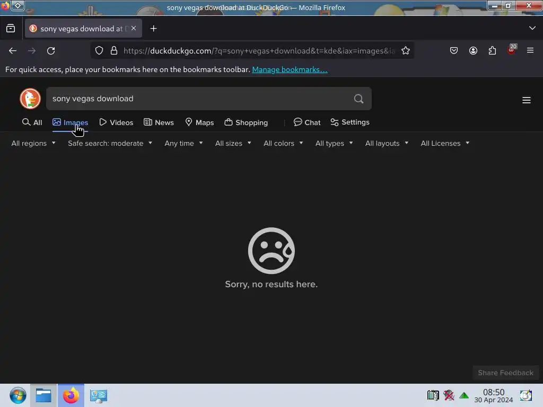This screenshot has width=543, height=407.
Task: Open the DuckDuckGo side menu hamburger
Action: pyautogui.click(x=527, y=100)
